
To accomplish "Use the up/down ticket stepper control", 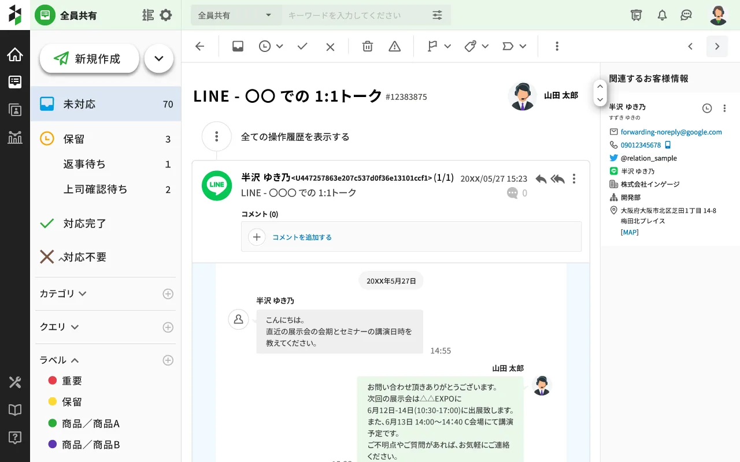I will [600, 93].
